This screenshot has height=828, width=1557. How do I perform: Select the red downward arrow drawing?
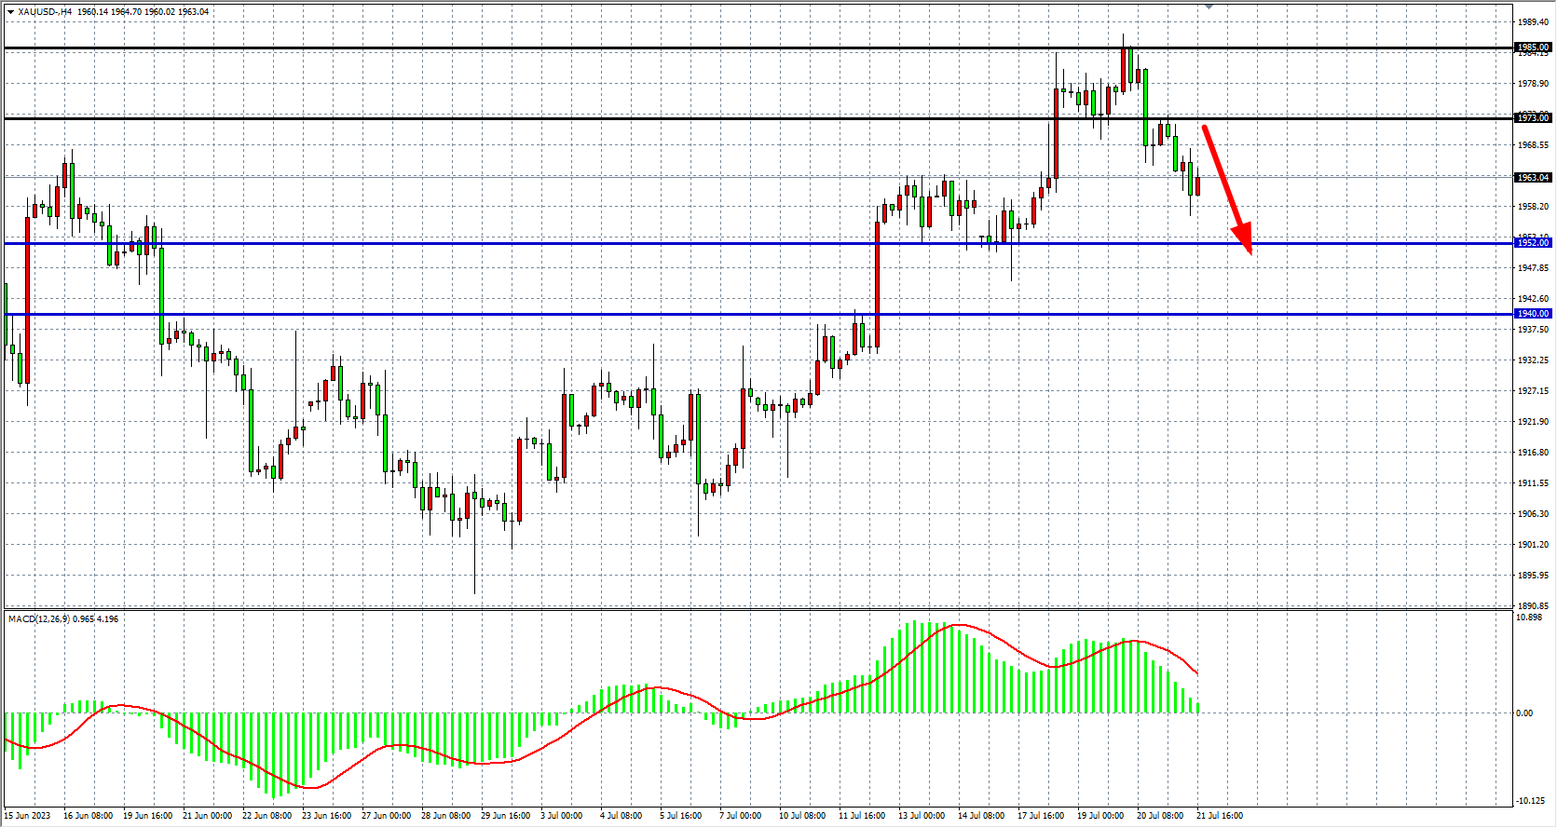1225,188
